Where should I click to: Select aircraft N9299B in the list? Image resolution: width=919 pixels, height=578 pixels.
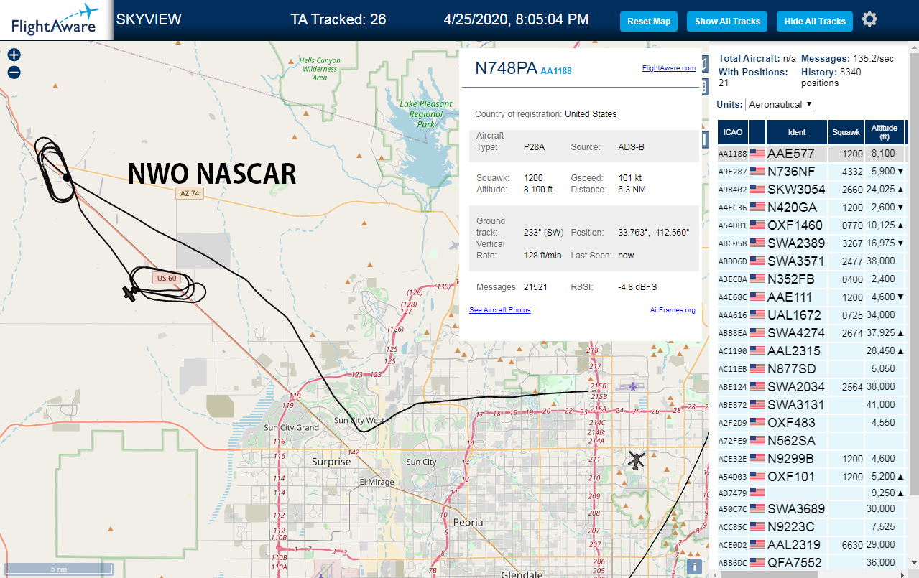coord(790,459)
